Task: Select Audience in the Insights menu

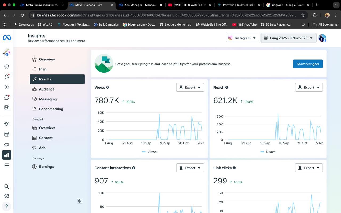Action: (47, 89)
